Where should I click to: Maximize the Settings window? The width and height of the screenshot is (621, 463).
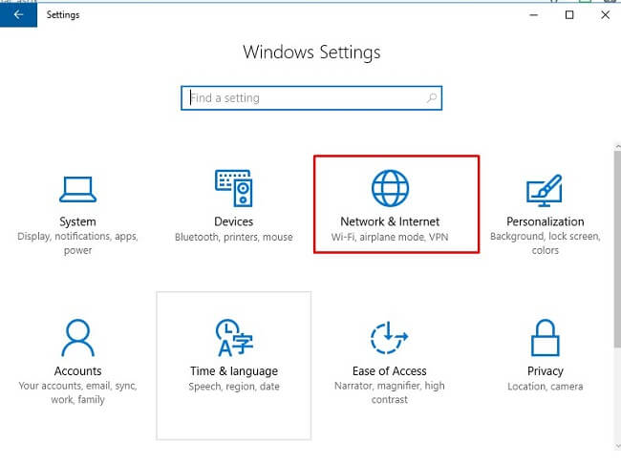coord(569,15)
